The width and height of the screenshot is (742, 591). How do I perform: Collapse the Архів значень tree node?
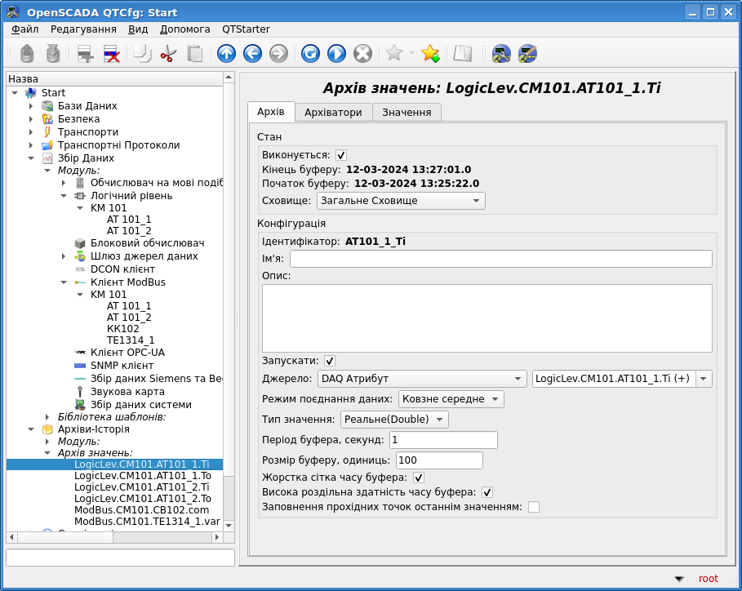[47, 453]
